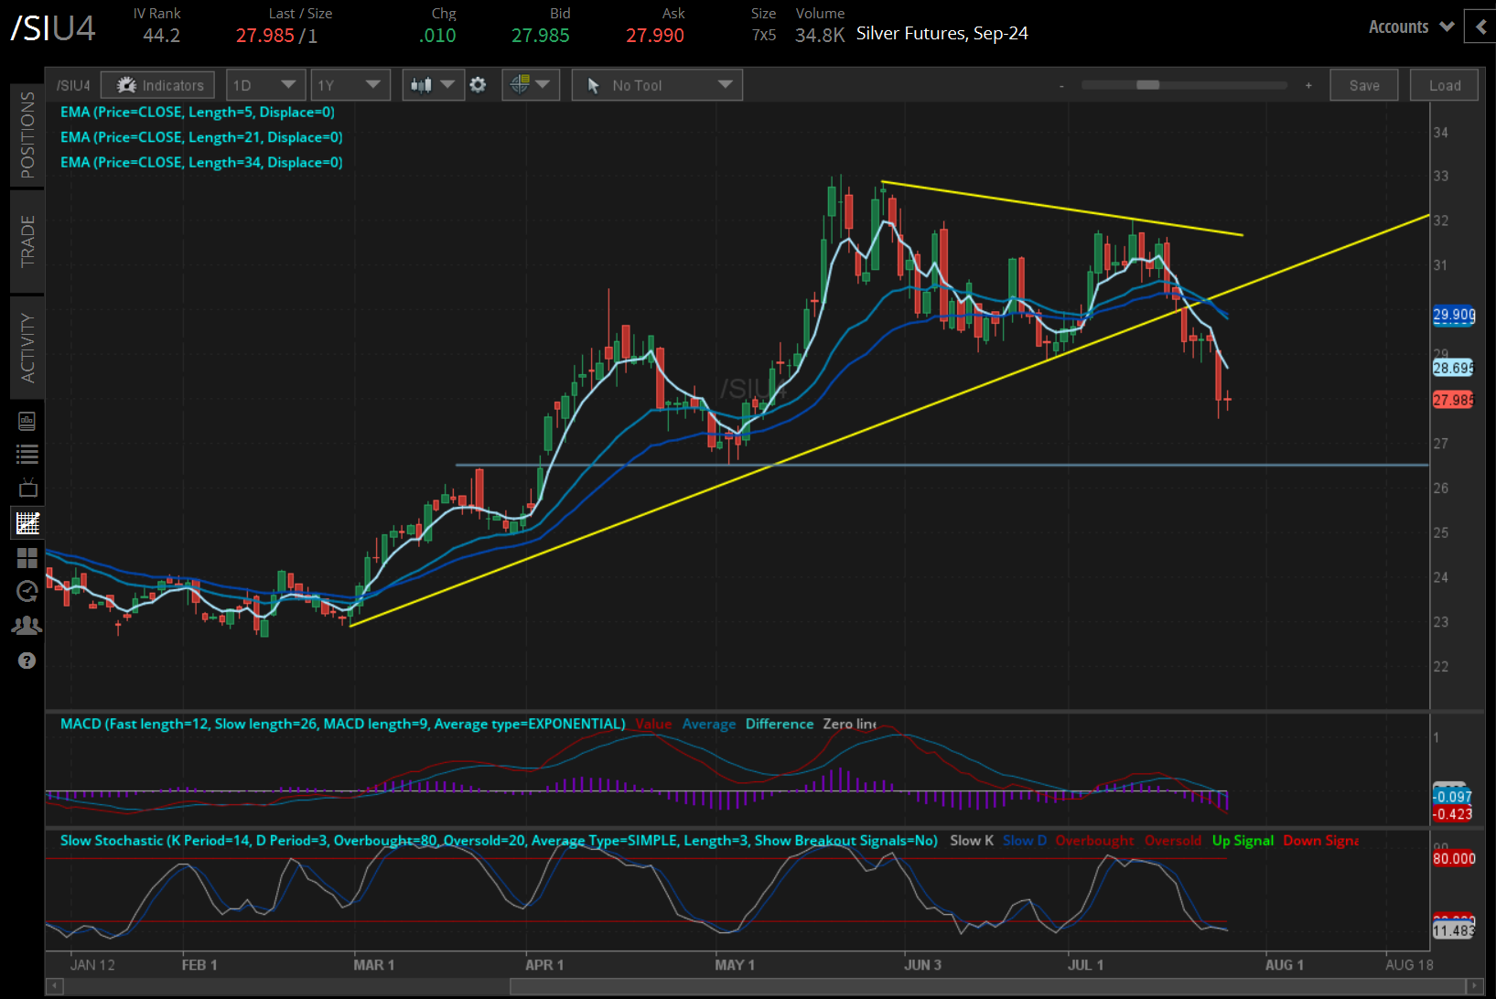Open the four-square grid layout icon
Viewport: 1496px width, 999px height.
27,558
